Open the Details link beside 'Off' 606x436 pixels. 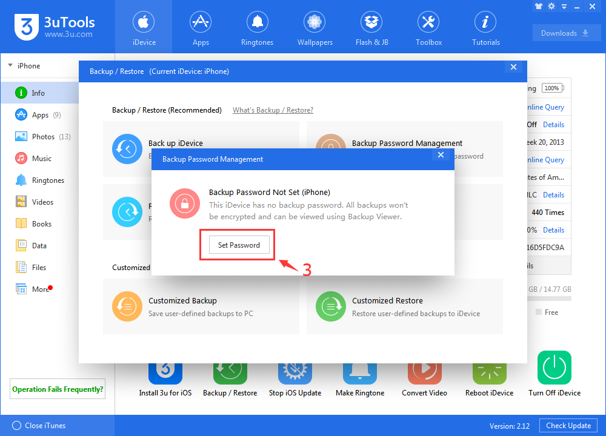[x=553, y=124]
